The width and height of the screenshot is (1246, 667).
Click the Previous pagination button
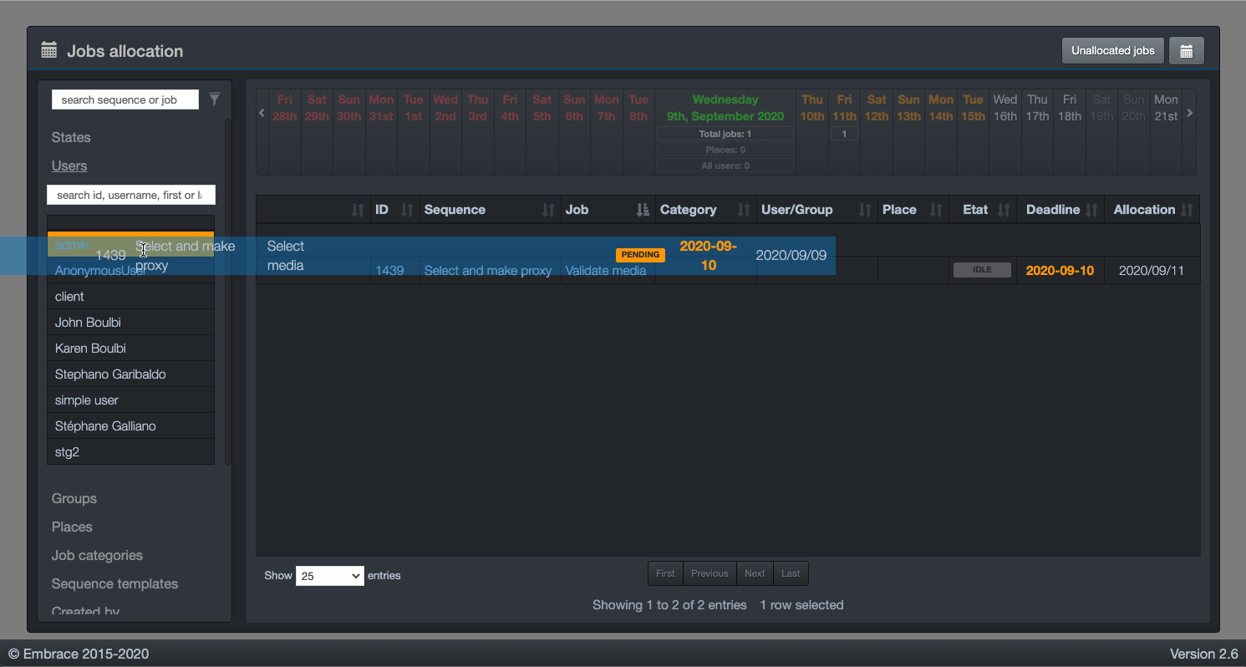click(709, 573)
